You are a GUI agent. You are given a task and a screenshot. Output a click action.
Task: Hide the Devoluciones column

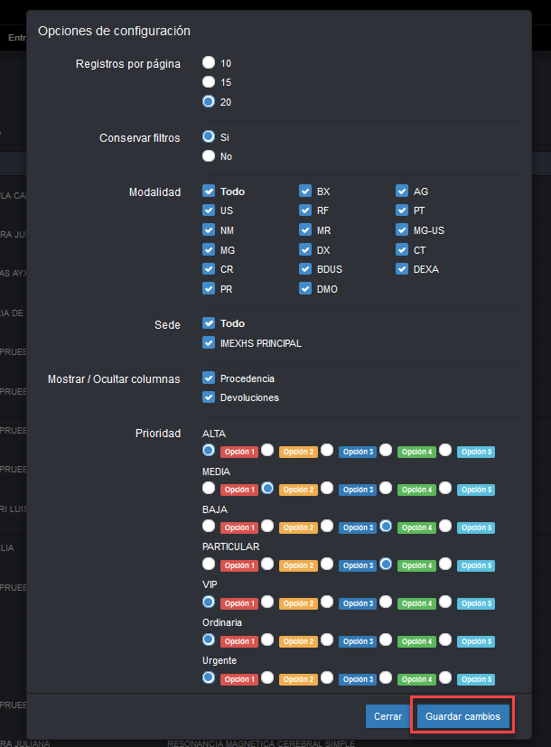209,397
